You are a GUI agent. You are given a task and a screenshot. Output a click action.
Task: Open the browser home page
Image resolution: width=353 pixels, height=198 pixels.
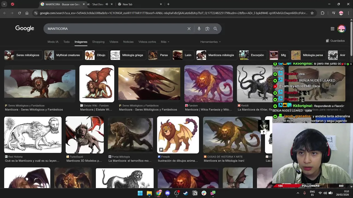27,13
